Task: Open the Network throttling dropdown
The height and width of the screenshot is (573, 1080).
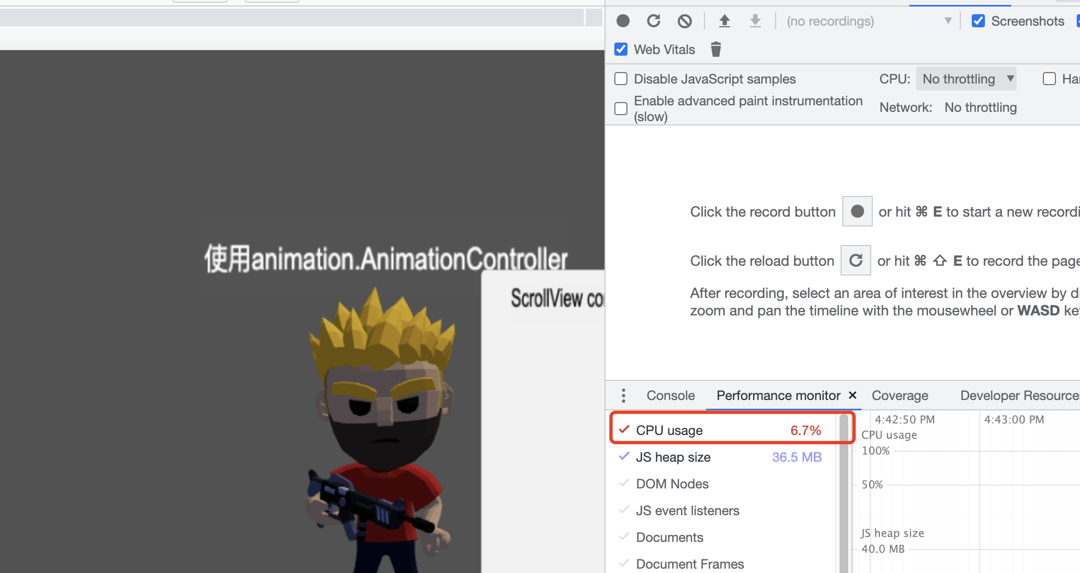Action: point(981,108)
